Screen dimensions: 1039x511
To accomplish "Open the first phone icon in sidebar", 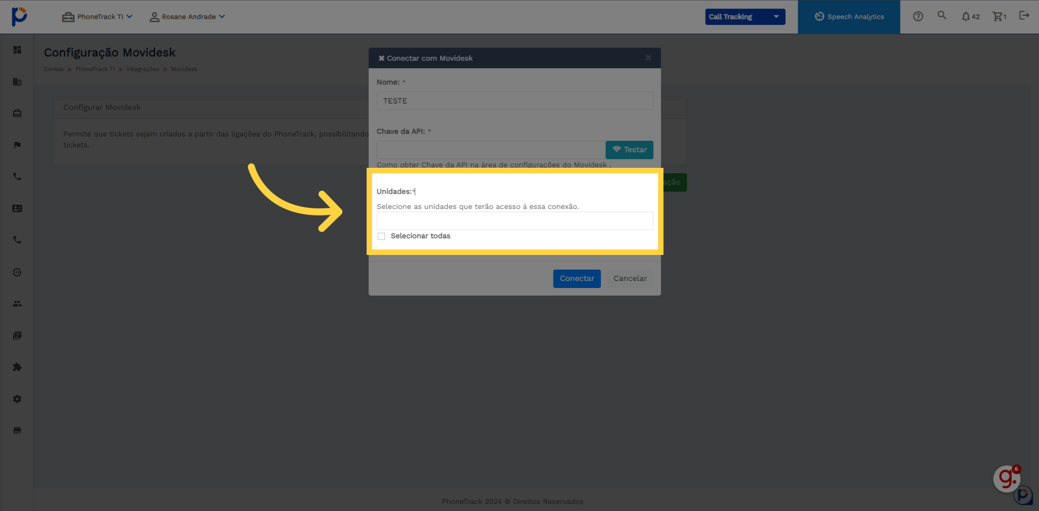I will point(17,176).
